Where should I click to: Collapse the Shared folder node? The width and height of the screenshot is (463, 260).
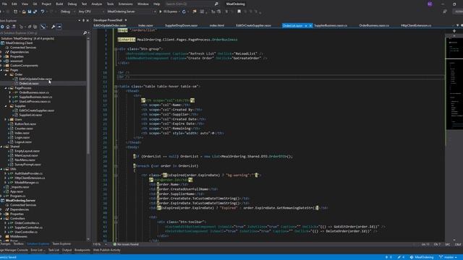click(1, 147)
